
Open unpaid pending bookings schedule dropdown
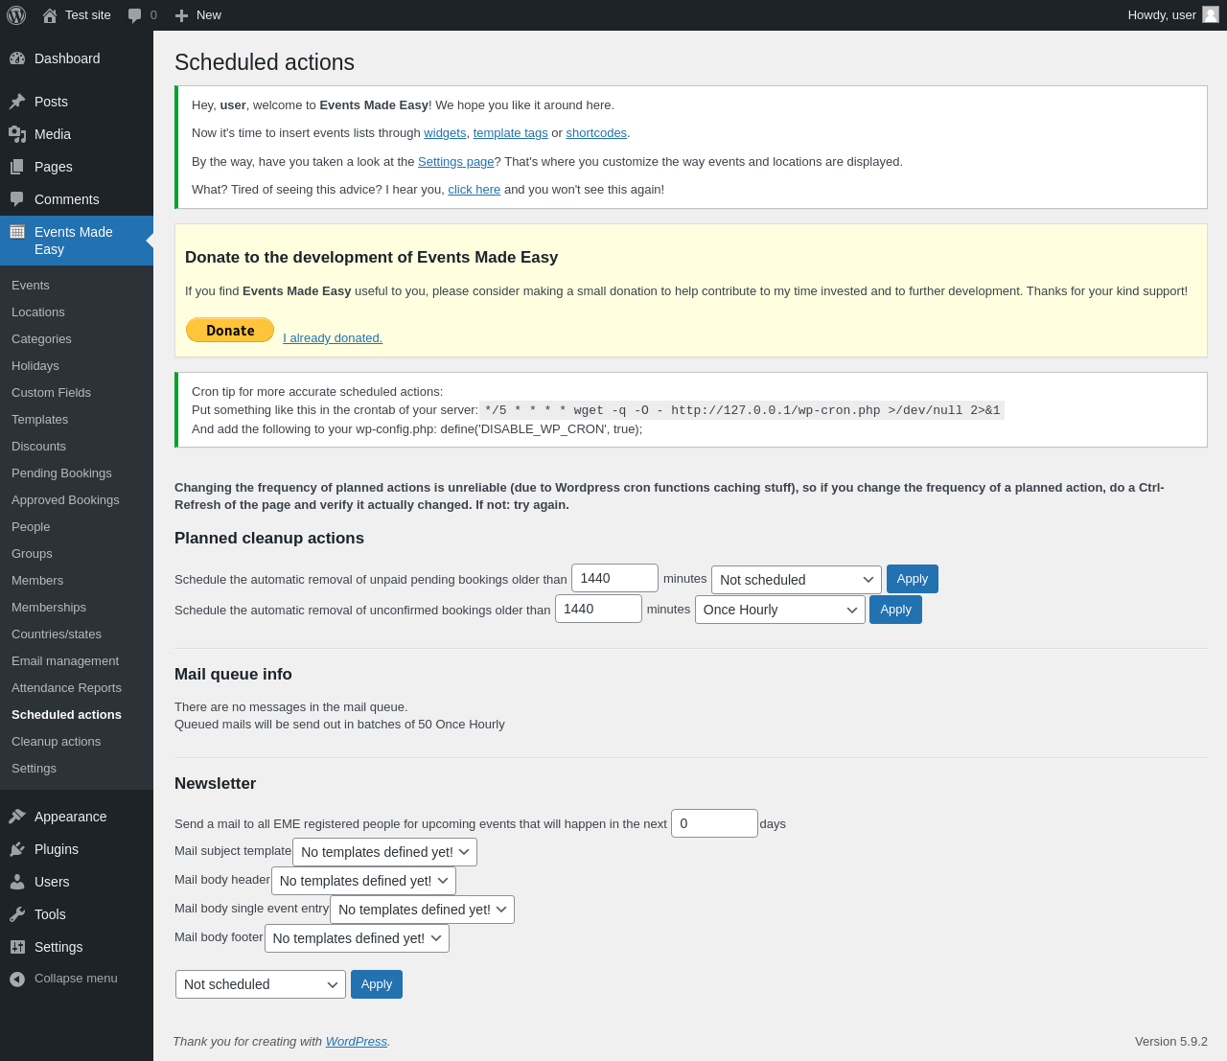coord(797,580)
